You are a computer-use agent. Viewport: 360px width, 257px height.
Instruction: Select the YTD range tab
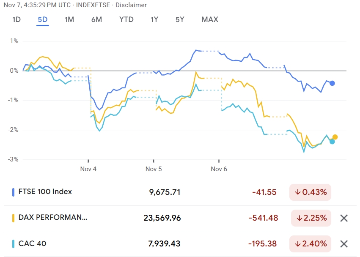126,19
